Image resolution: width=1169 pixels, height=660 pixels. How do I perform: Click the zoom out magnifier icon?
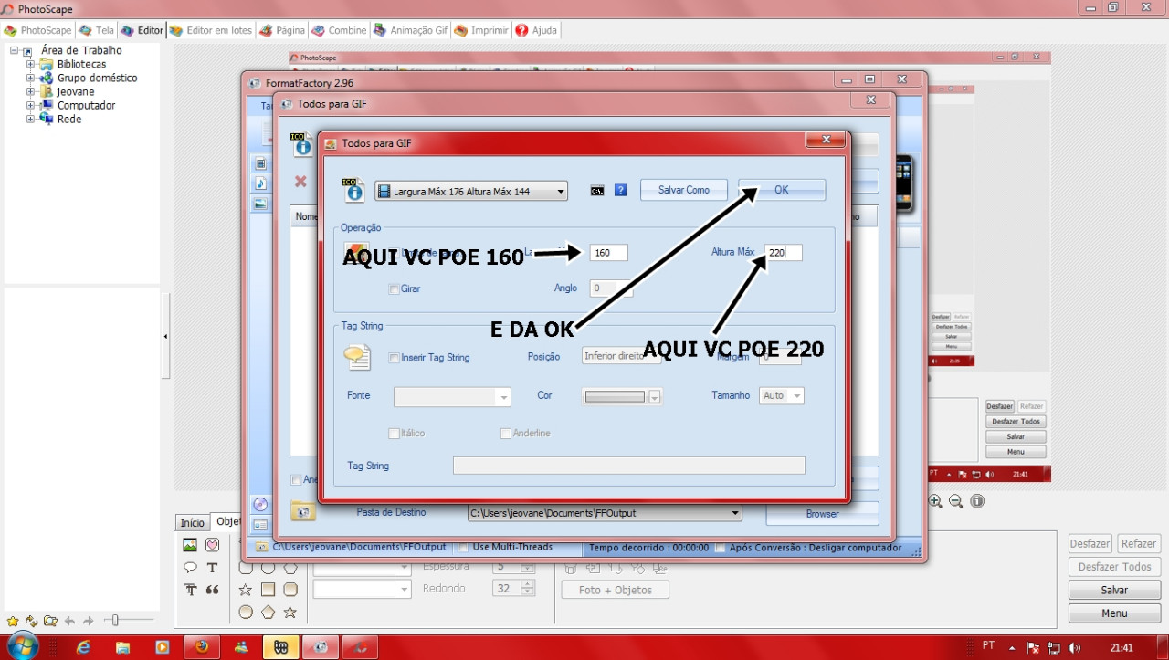click(955, 501)
